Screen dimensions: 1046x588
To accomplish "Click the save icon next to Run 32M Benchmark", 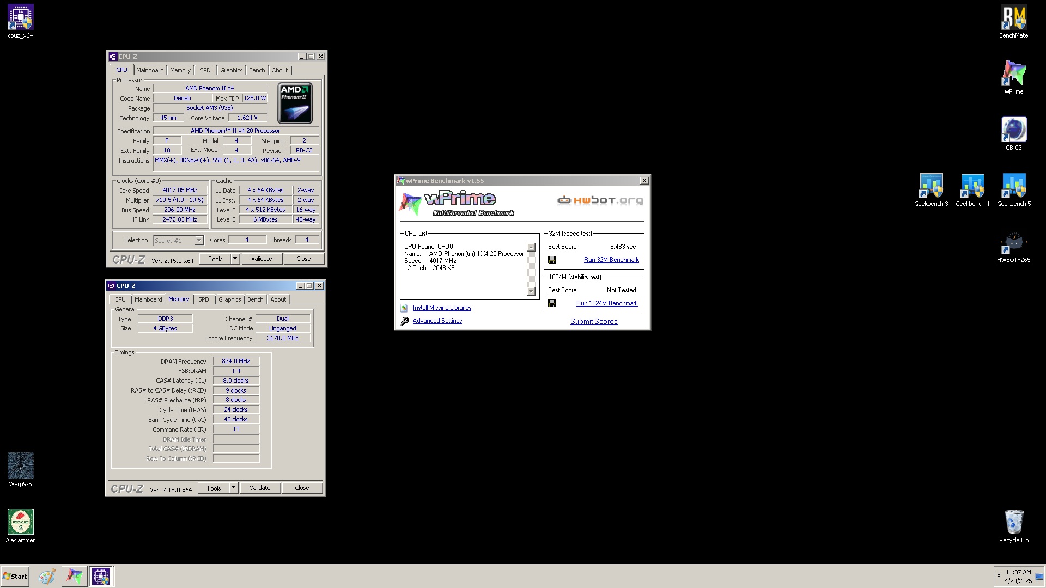I will click(x=552, y=260).
